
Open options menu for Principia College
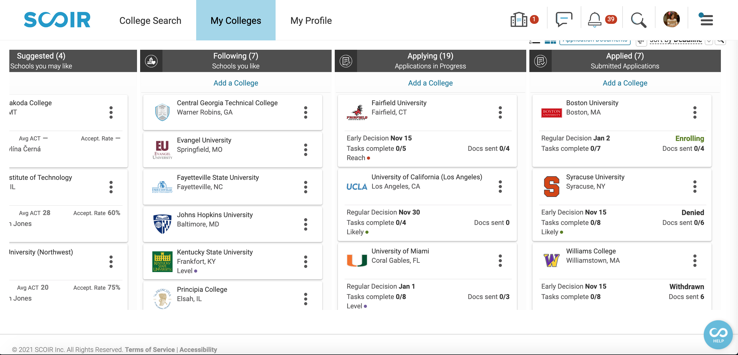click(306, 299)
